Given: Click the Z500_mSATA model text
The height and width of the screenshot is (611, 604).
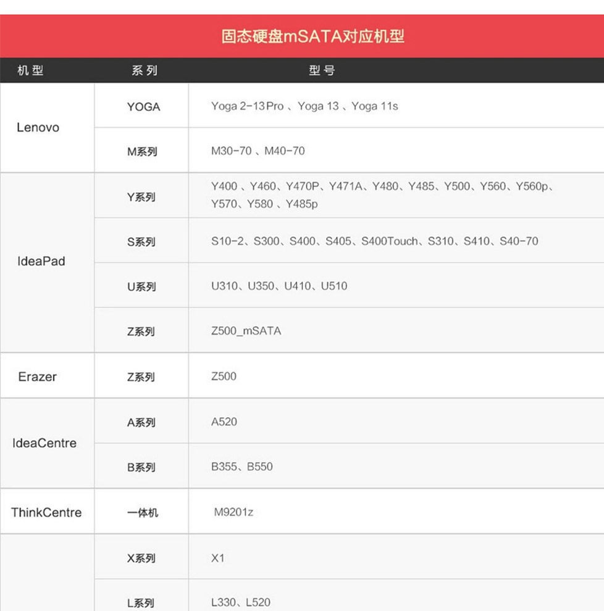Looking at the screenshot, I should [246, 331].
